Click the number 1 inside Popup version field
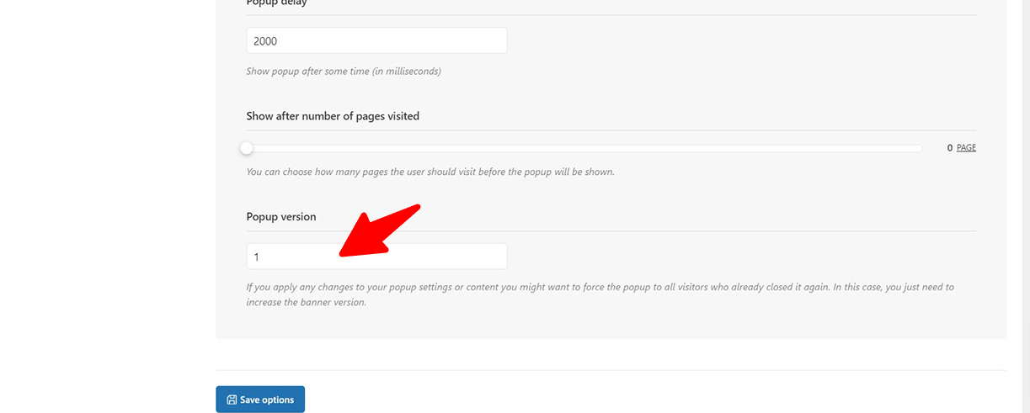Screen dimensions: 1030x413 click(x=256, y=257)
